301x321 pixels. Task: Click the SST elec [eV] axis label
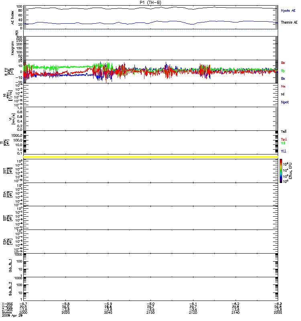coord(8,218)
